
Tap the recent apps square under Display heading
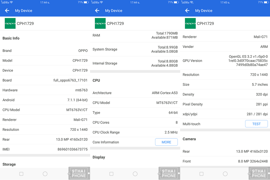tap(111, 174)
